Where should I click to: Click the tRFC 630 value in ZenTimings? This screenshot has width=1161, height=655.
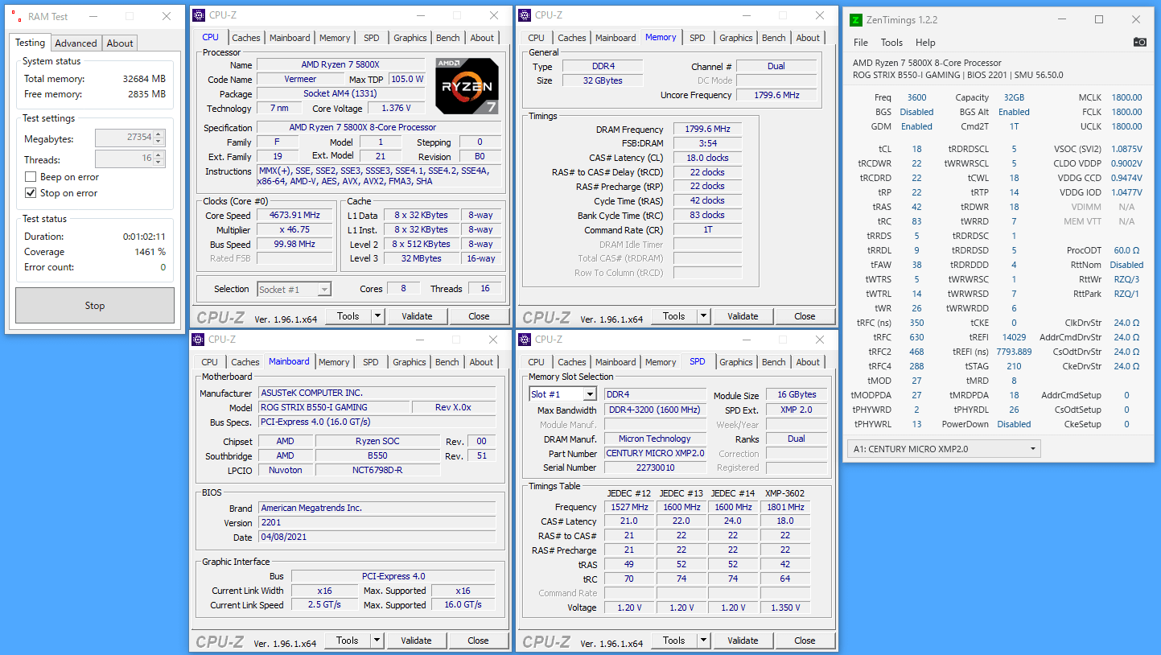pos(916,337)
